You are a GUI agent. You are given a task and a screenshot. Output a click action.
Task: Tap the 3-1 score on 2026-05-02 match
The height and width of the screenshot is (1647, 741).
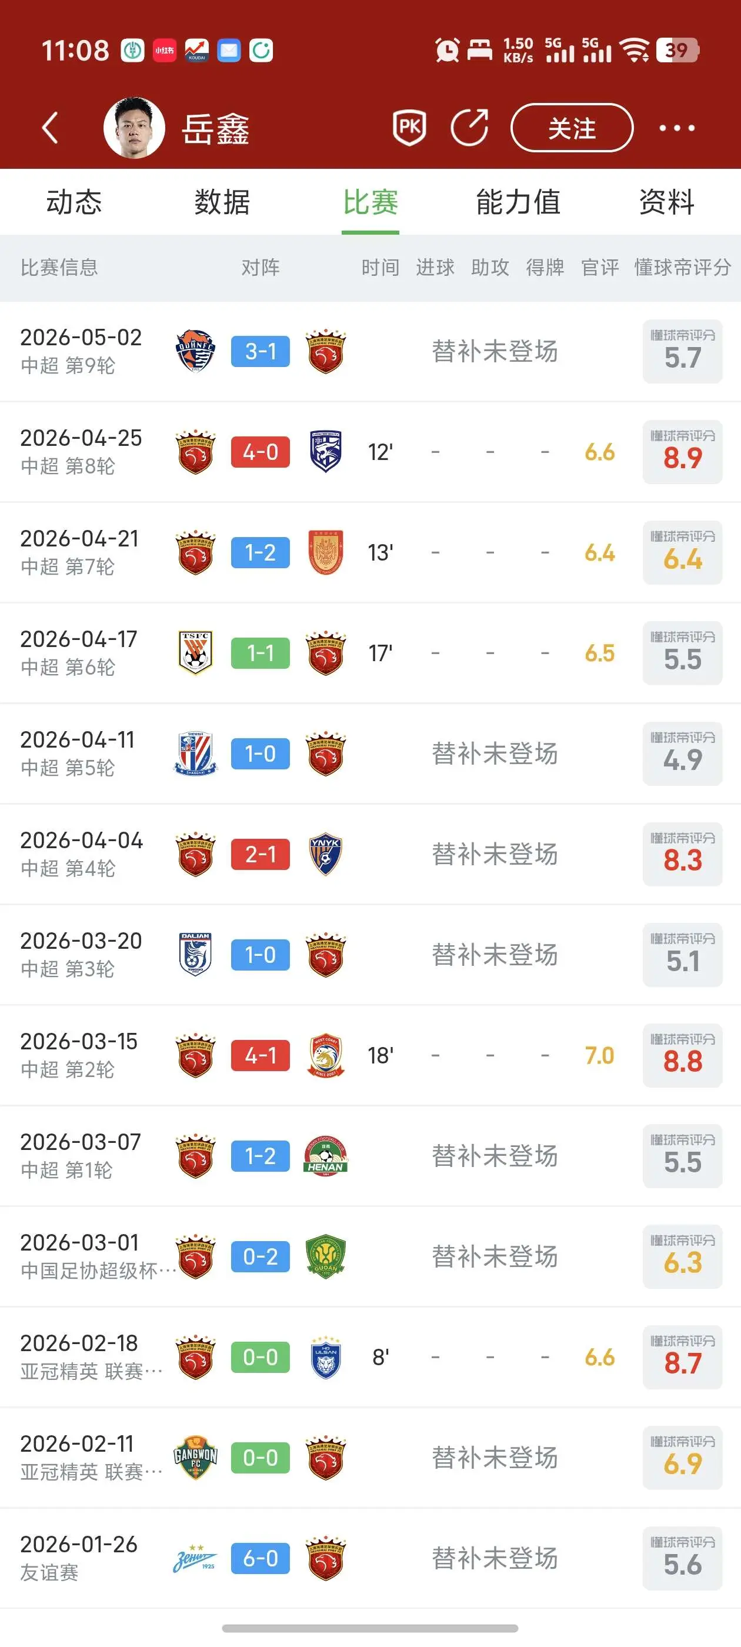click(260, 352)
